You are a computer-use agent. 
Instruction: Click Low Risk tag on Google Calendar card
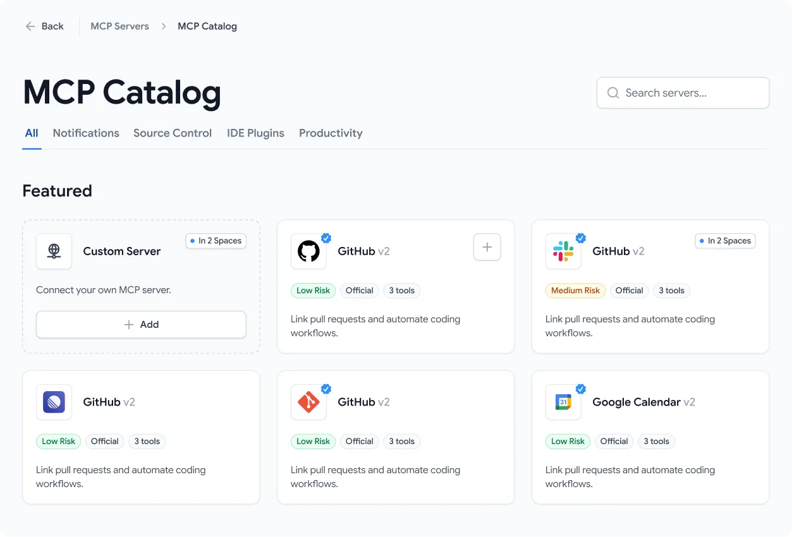coord(568,442)
